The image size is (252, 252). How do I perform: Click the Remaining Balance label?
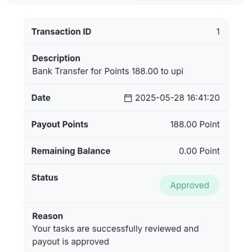click(71, 151)
